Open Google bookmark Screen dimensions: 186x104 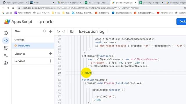pos(7,13)
